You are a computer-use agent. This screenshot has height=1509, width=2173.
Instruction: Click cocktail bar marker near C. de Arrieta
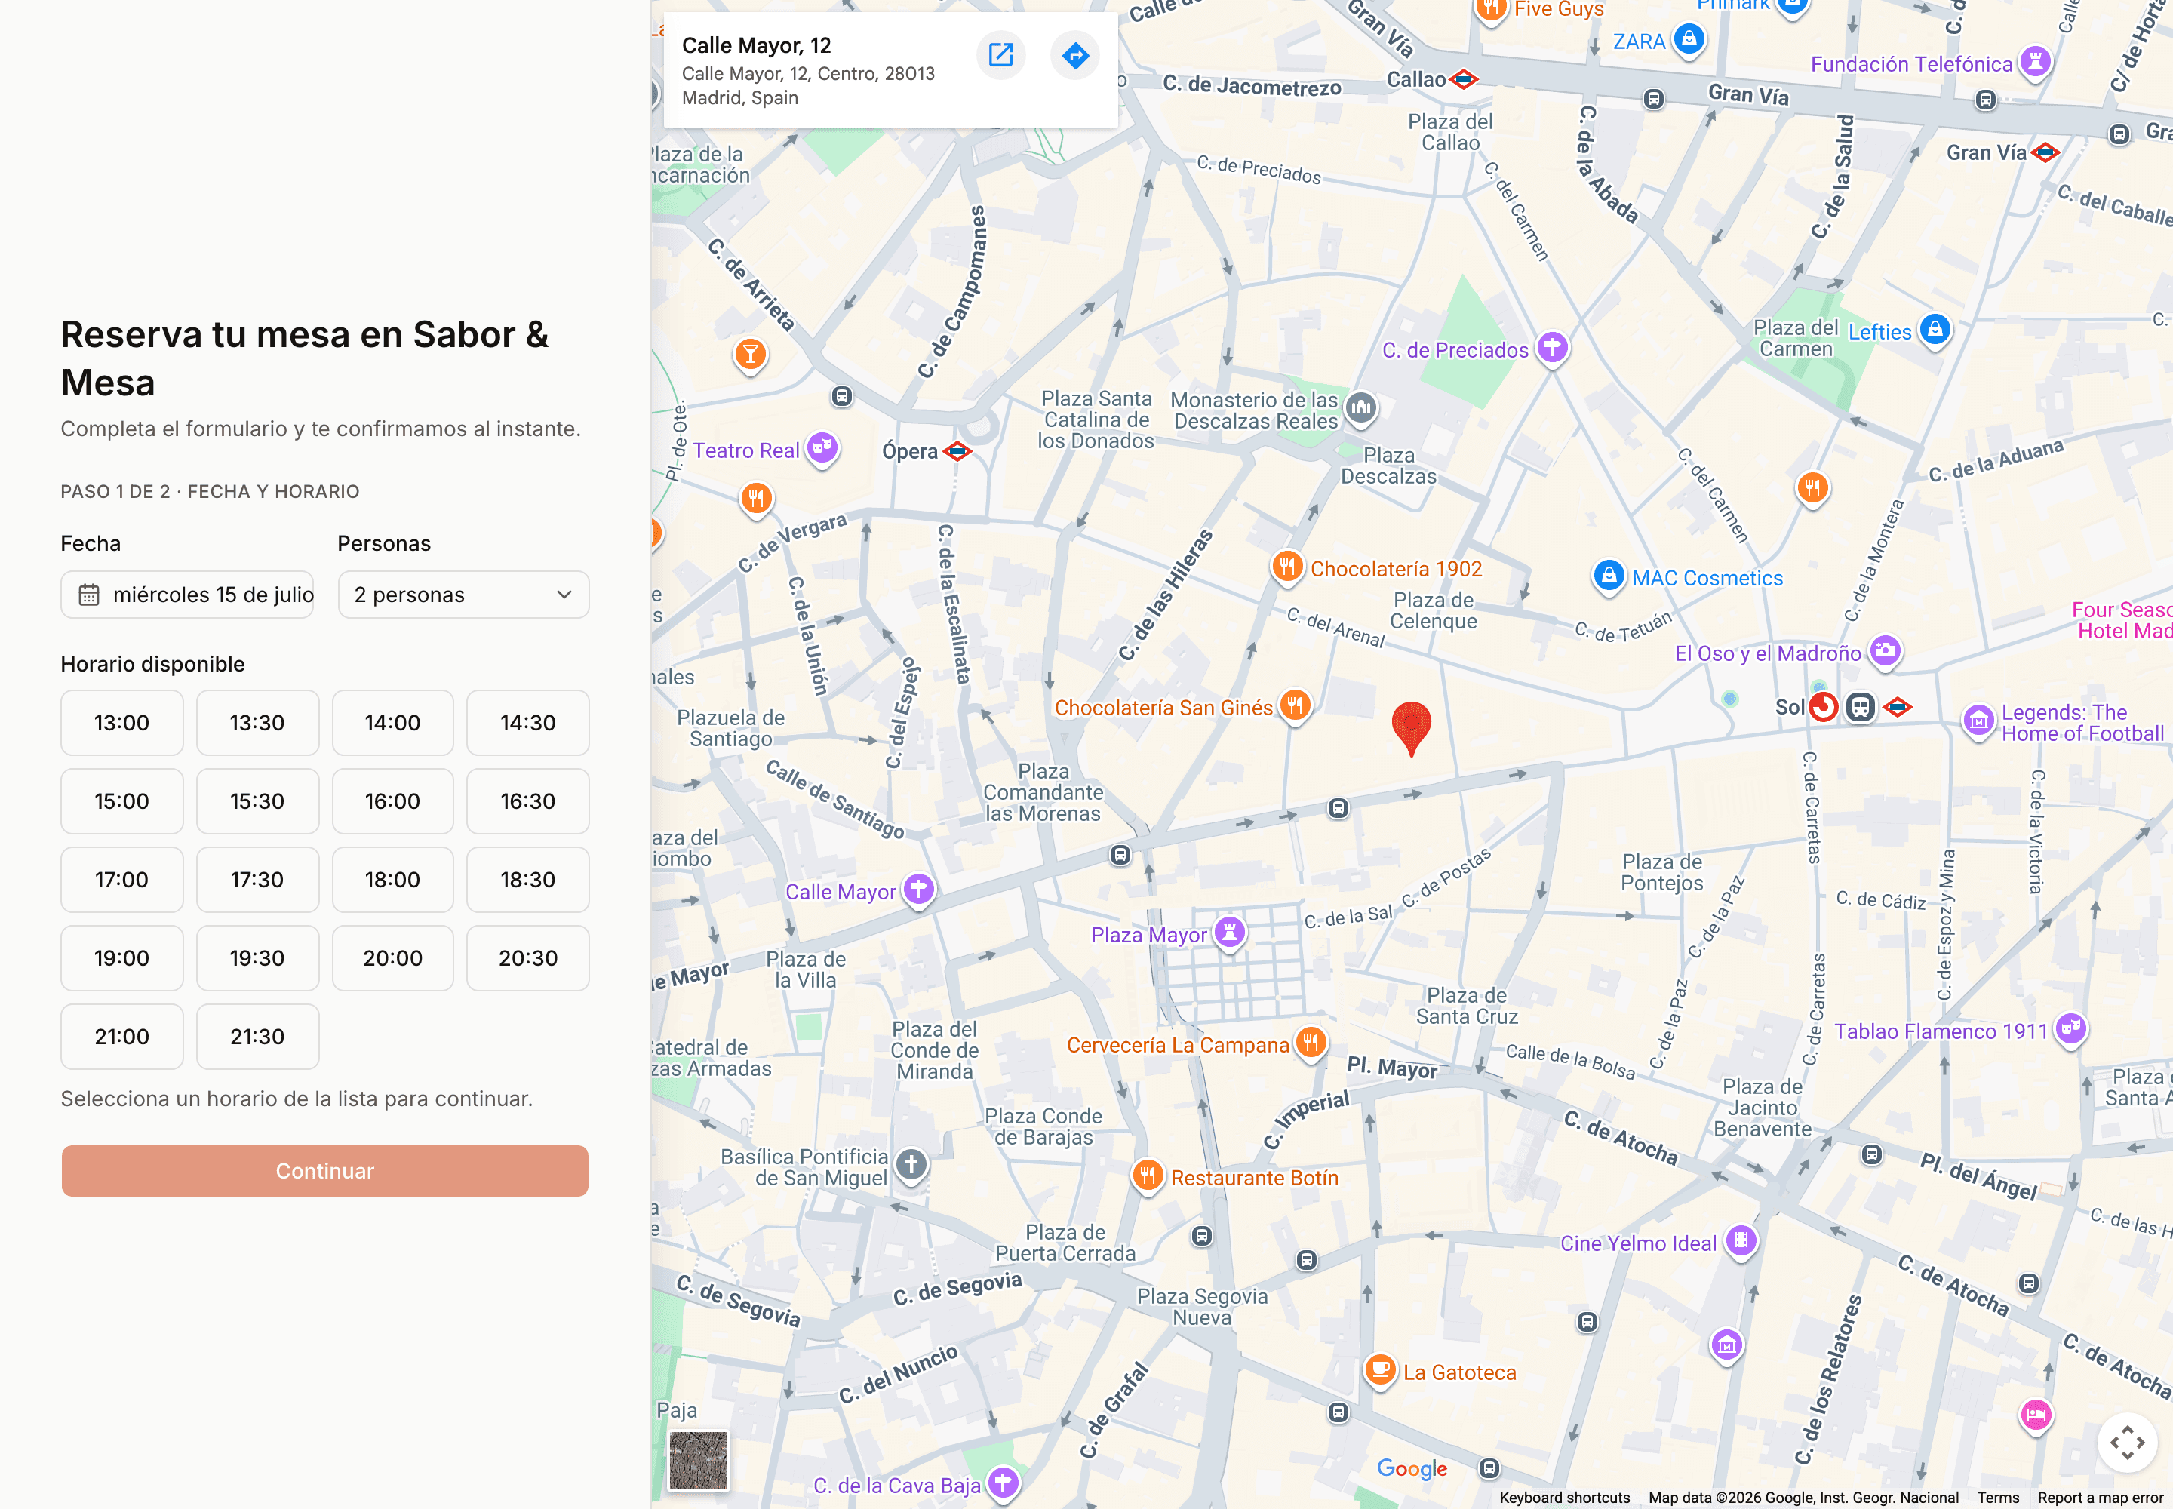[x=750, y=355]
